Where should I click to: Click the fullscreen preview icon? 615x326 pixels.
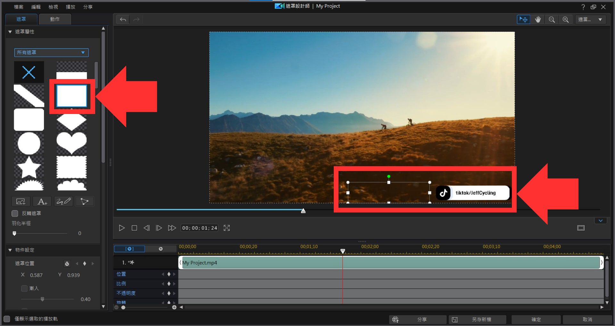[227, 228]
